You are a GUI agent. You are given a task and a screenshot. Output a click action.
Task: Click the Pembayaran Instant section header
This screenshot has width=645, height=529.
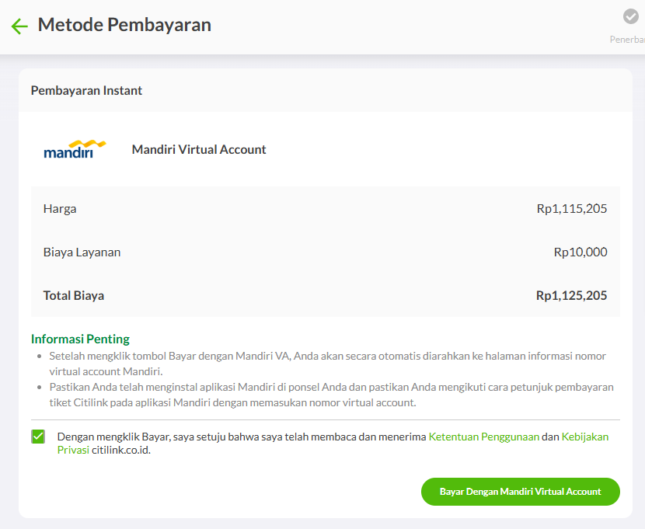[86, 90]
